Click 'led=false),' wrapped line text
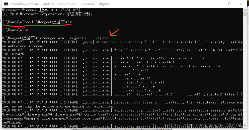Image resolution: width=249 pixels, height=130 pixels. tap(13, 122)
